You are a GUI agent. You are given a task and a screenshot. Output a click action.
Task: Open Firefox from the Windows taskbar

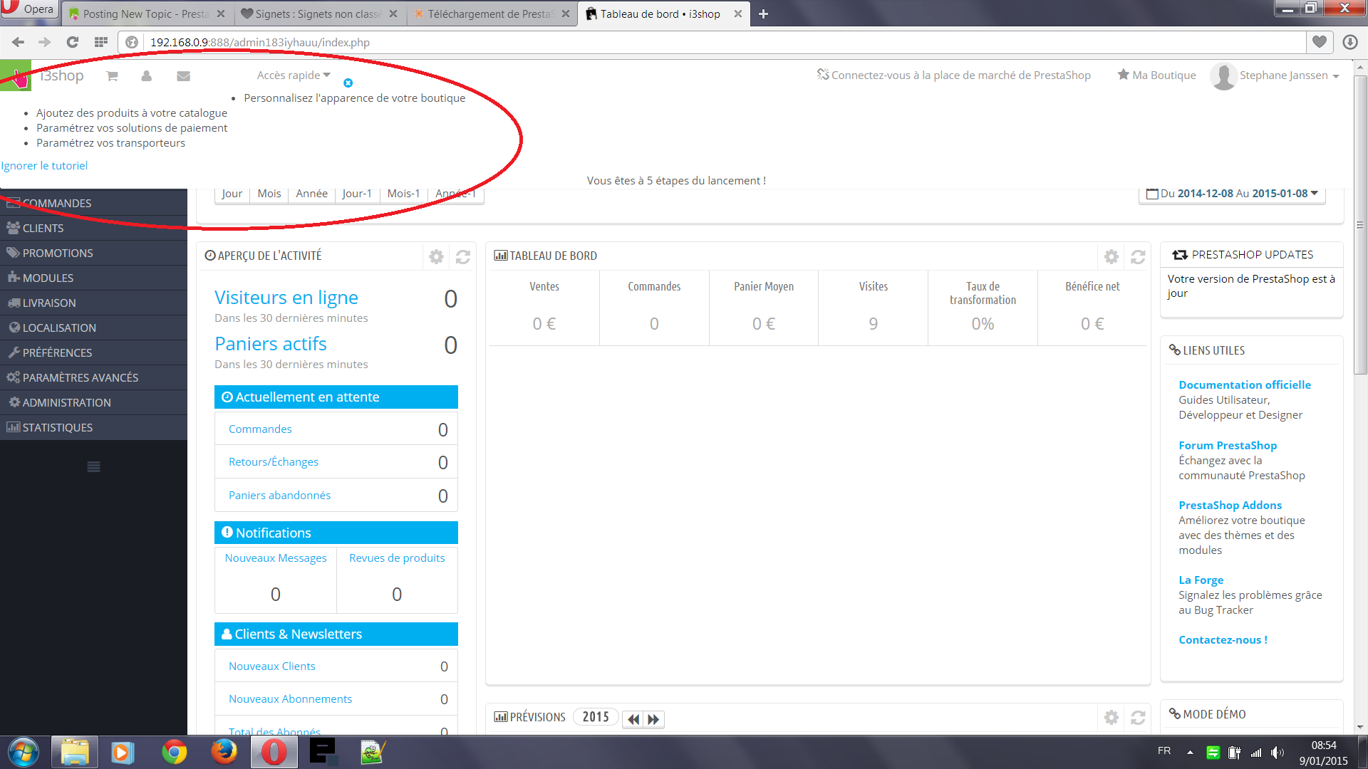pos(224,752)
